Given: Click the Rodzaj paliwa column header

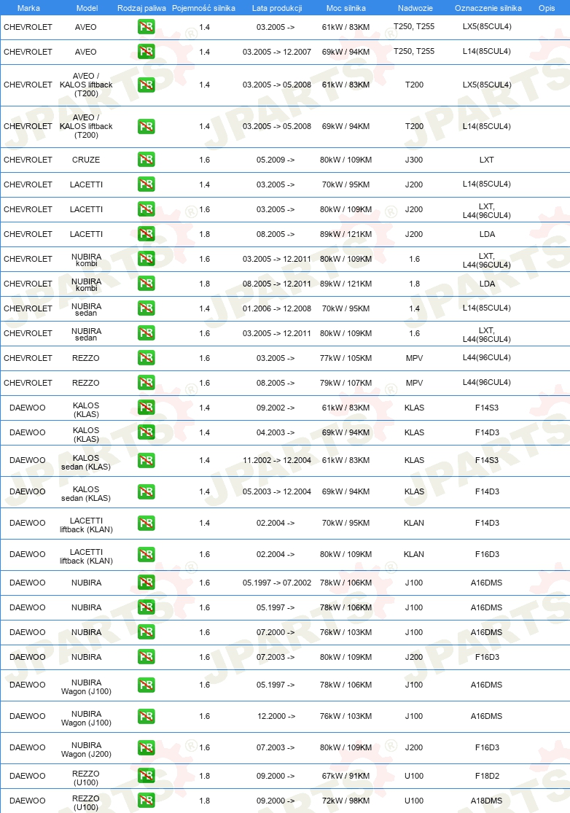Looking at the screenshot, I should click(x=141, y=8).
